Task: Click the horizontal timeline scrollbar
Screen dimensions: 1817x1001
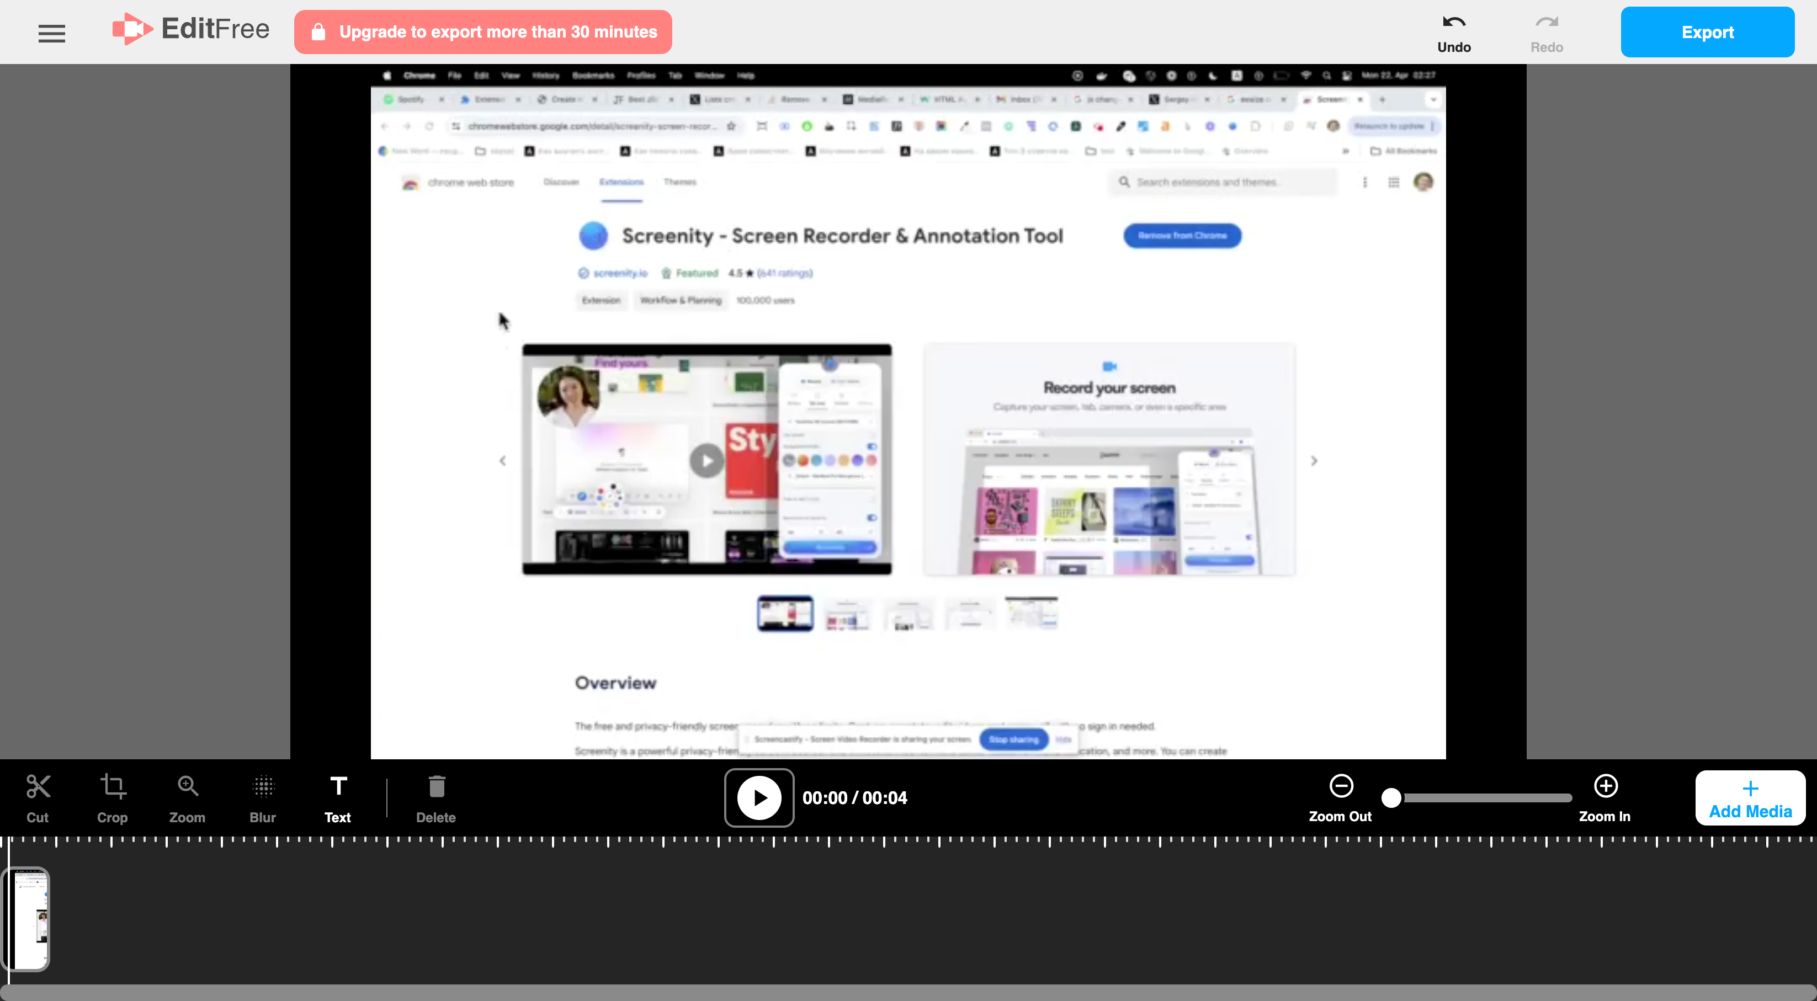Action: coord(908,993)
